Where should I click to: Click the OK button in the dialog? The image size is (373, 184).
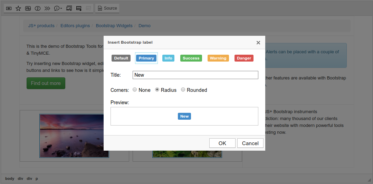(x=222, y=143)
